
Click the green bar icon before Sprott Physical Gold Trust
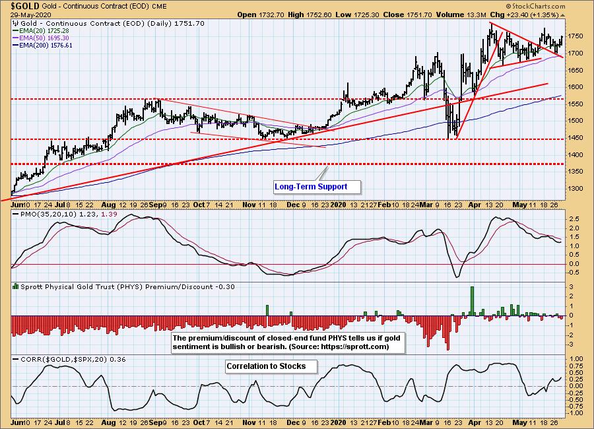click(16, 286)
